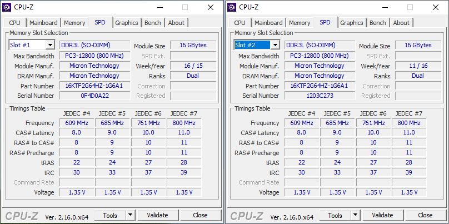Click JEDEC #4 Voltage 1.35 V in left window
Viewport: 449px width, 224px height.
click(x=77, y=192)
